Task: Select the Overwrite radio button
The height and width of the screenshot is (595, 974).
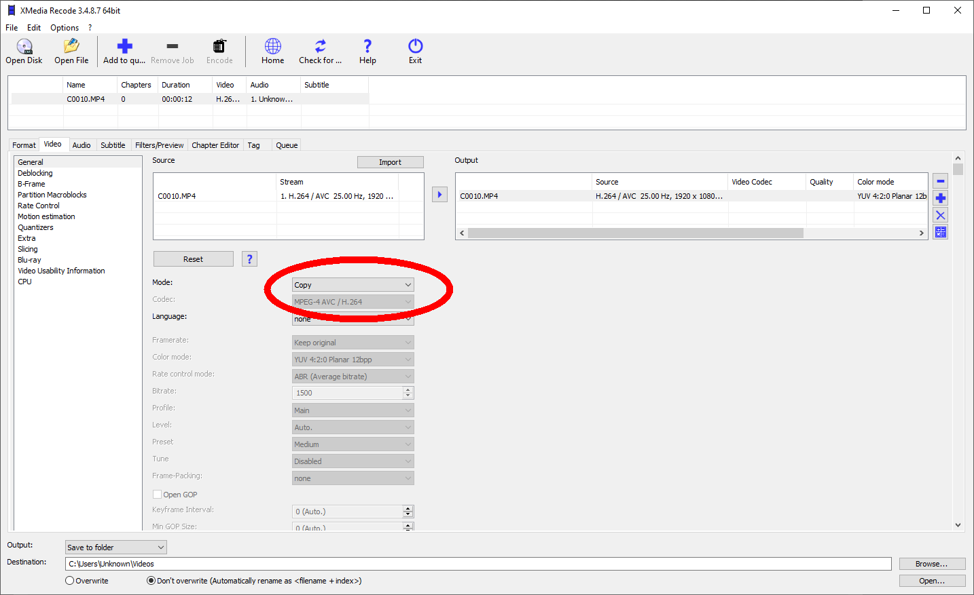Action: coord(70,581)
